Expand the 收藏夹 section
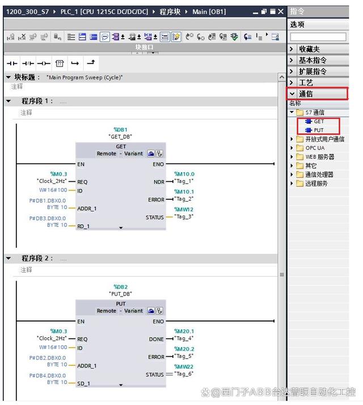 pyautogui.click(x=292, y=49)
